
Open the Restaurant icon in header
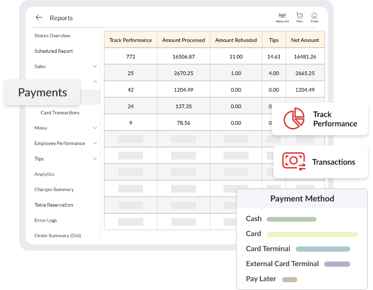coord(282,17)
